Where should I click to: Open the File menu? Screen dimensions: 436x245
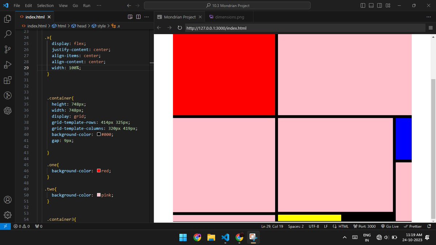[17, 5]
